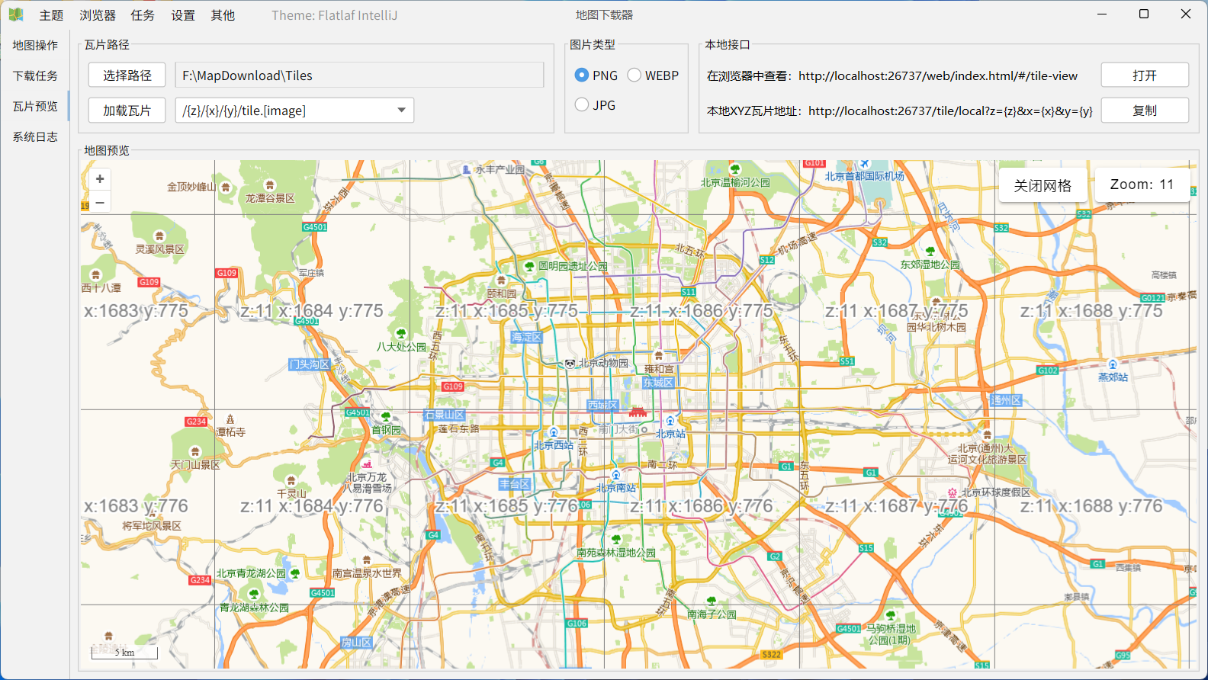Click the 天门山景区 scenic icon

point(195,451)
